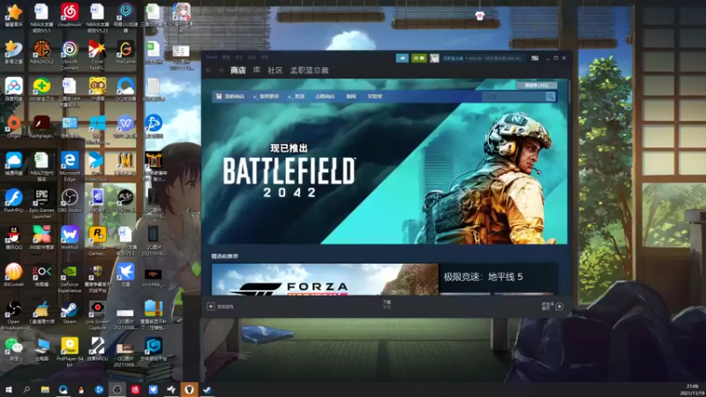Open the Steam account name dropdown
706x397 pixels.
pyautogui.click(x=482, y=58)
